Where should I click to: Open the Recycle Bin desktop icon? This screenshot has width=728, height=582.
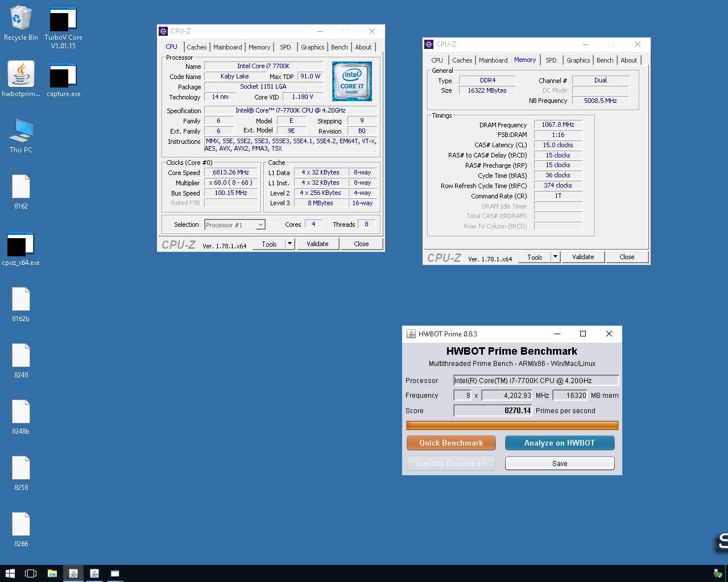pyautogui.click(x=20, y=24)
